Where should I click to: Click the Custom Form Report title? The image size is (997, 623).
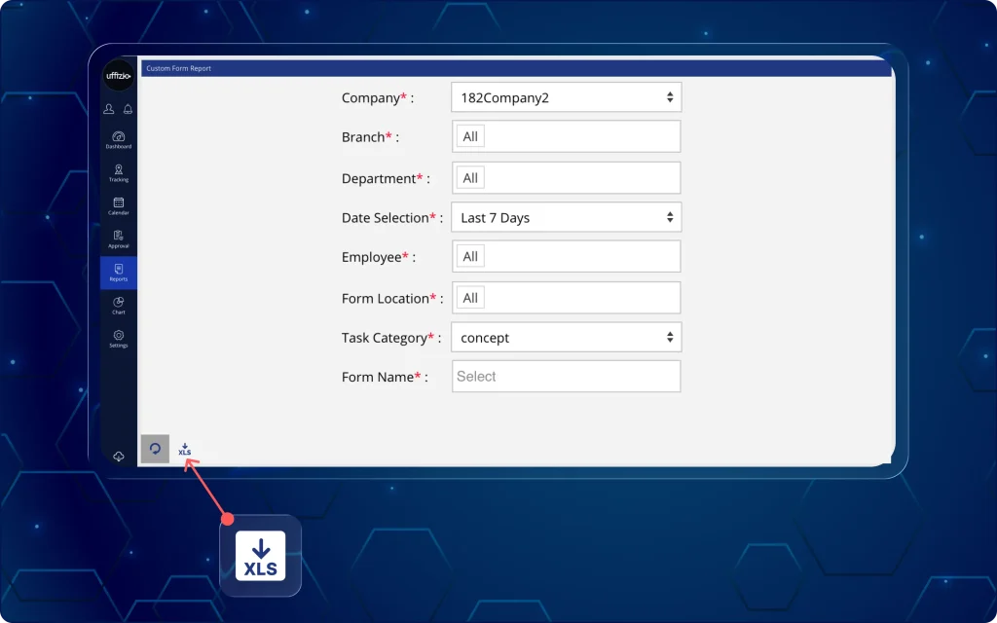(179, 68)
